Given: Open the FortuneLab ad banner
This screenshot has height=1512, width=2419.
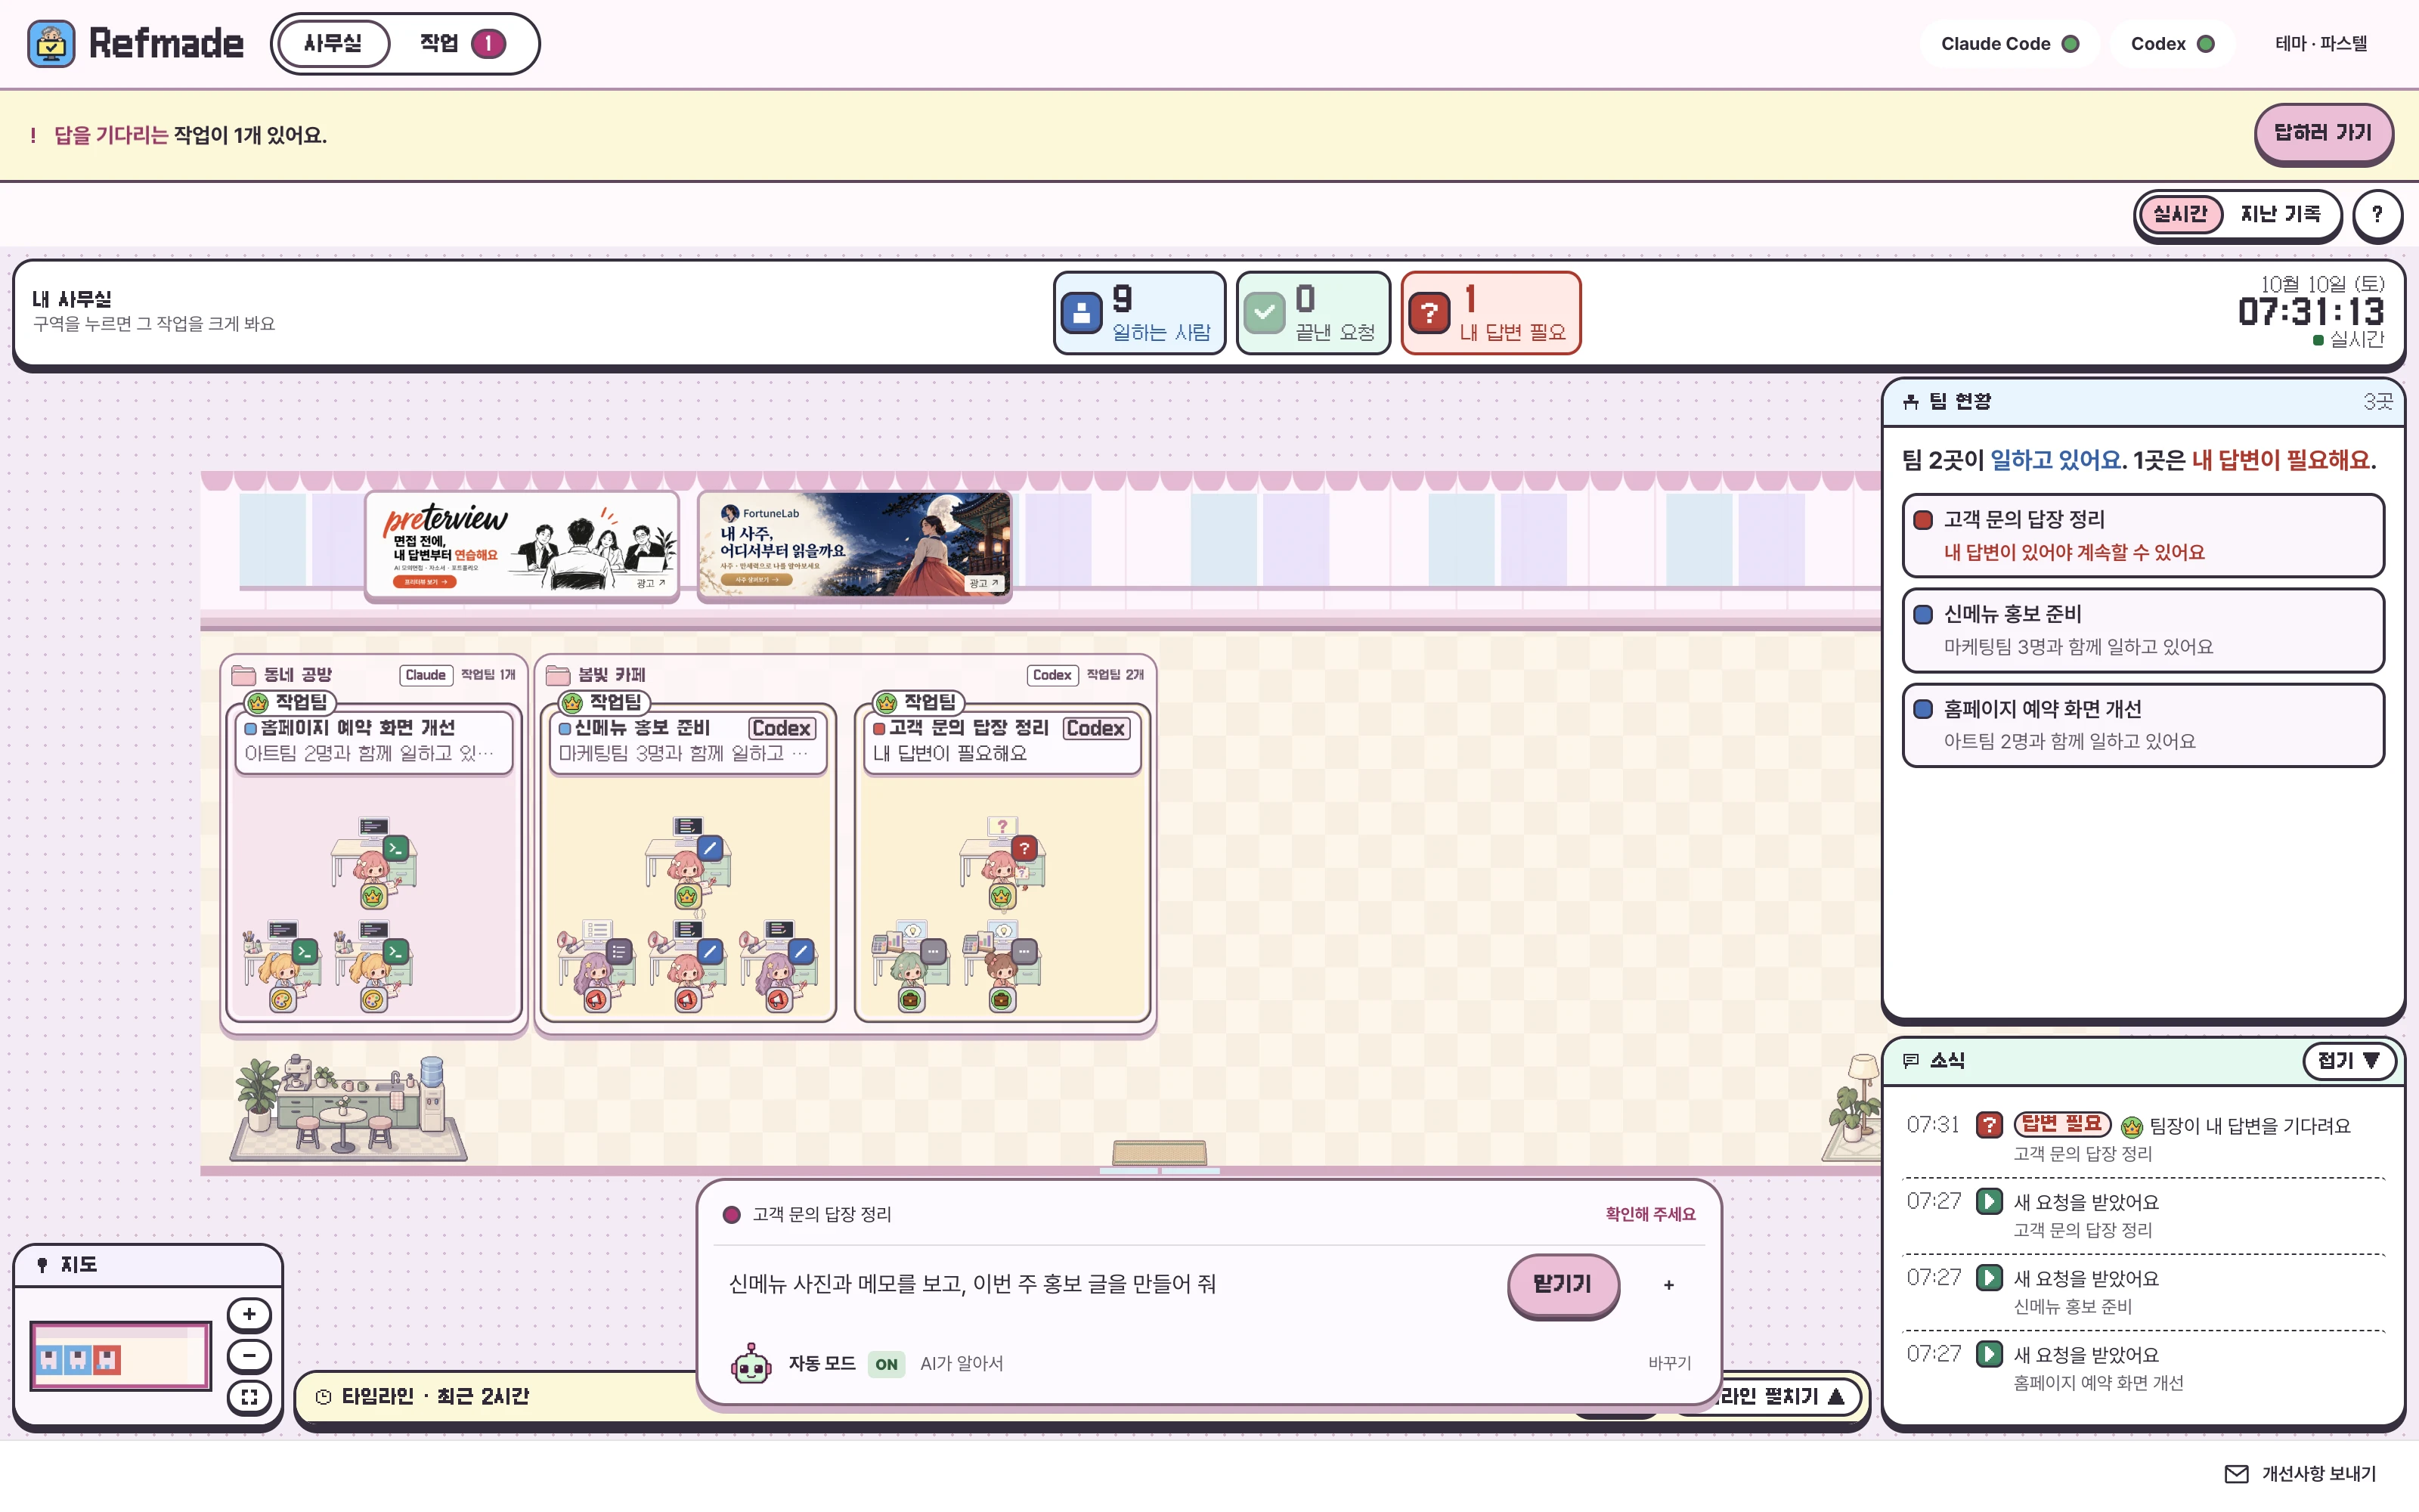Looking at the screenshot, I should [x=855, y=545].
